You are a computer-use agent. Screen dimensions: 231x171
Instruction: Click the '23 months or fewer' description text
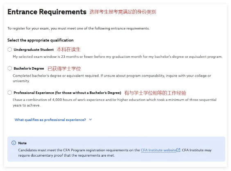pyautogui.click(x=118, y=57)
